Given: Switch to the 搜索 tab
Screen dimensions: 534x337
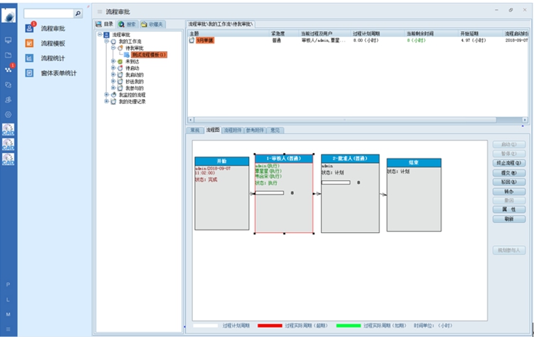Looking at the screenshot, I should (x=127, y=24).
